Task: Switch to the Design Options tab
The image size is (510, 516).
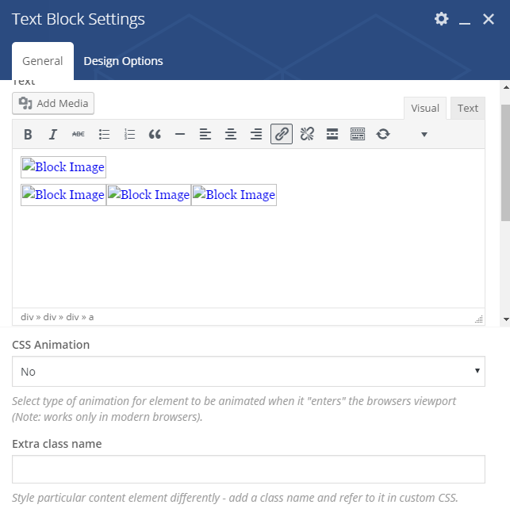Action: (123, 61)
